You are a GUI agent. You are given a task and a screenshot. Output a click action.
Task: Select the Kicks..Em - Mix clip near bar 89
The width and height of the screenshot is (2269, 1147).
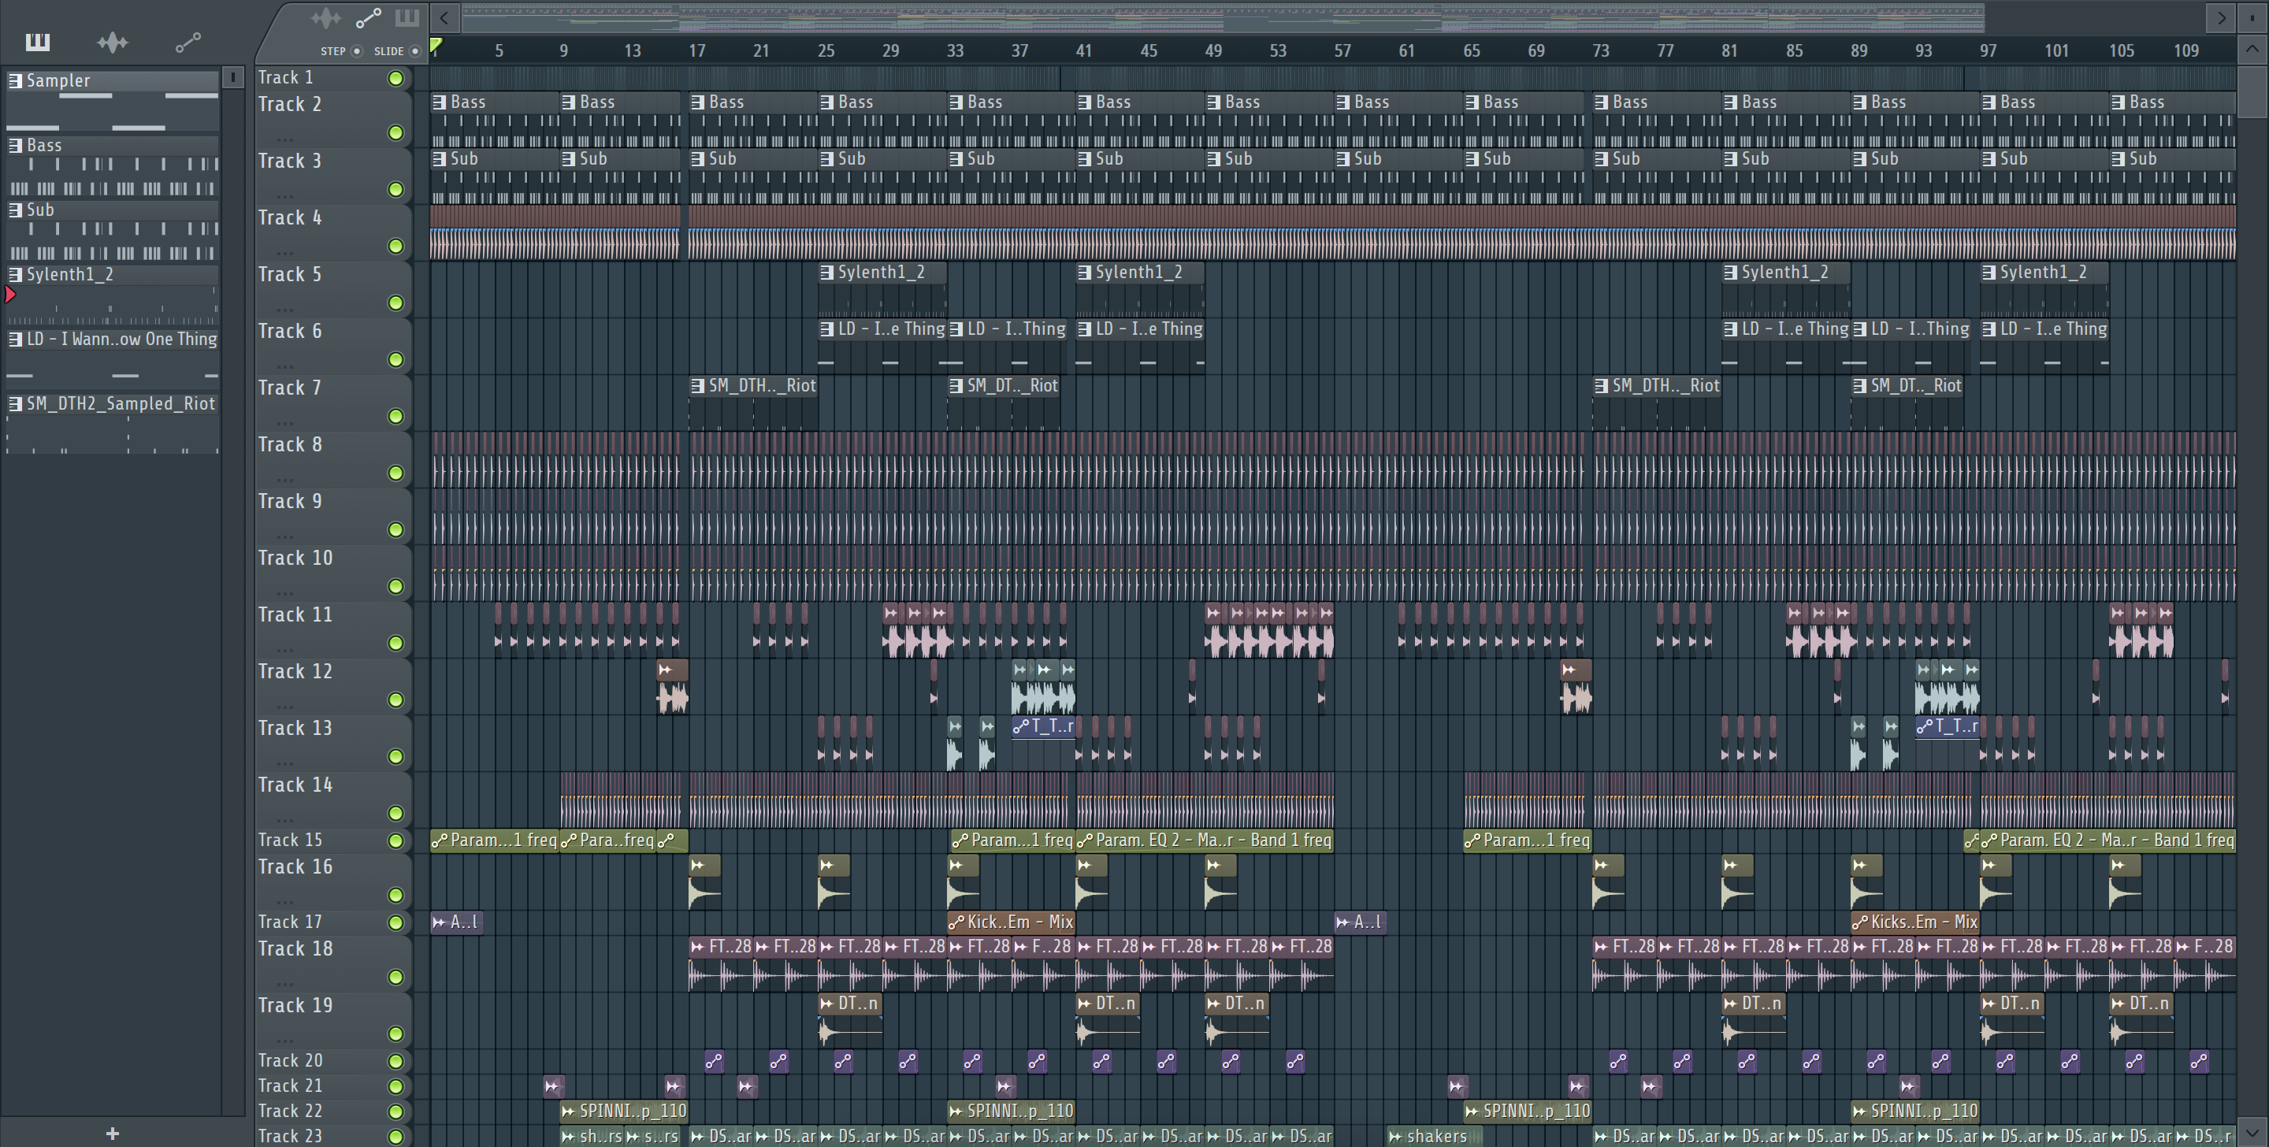point(1915,922)
